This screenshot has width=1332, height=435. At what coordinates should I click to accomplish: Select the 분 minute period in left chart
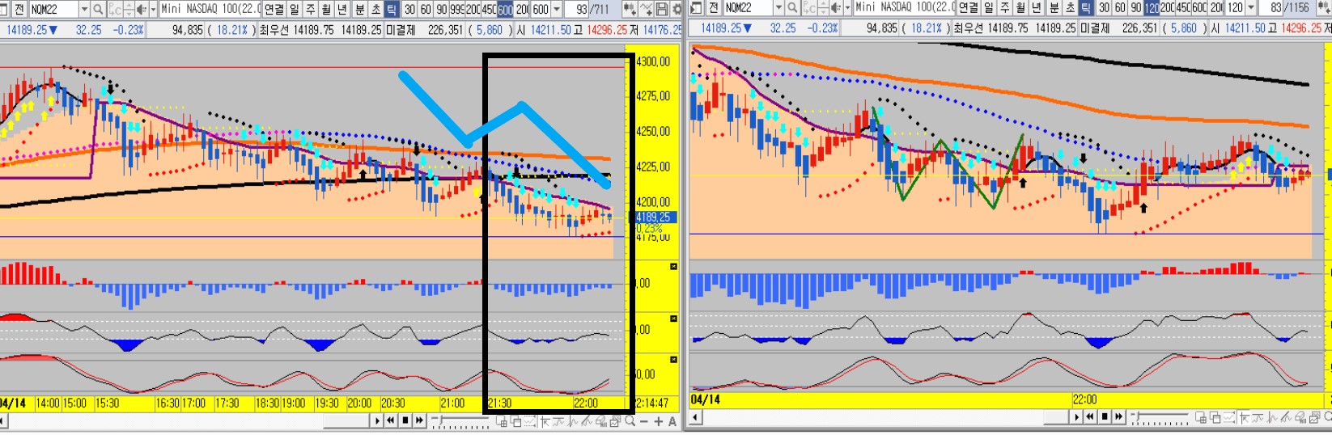pyautogui.click(x=359, y=9)
